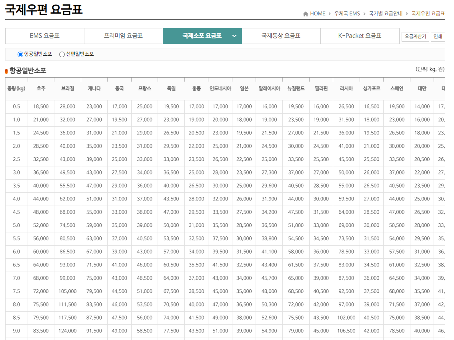Click the 호주 column header
The image size is (454, 340).
click(41, 89)
